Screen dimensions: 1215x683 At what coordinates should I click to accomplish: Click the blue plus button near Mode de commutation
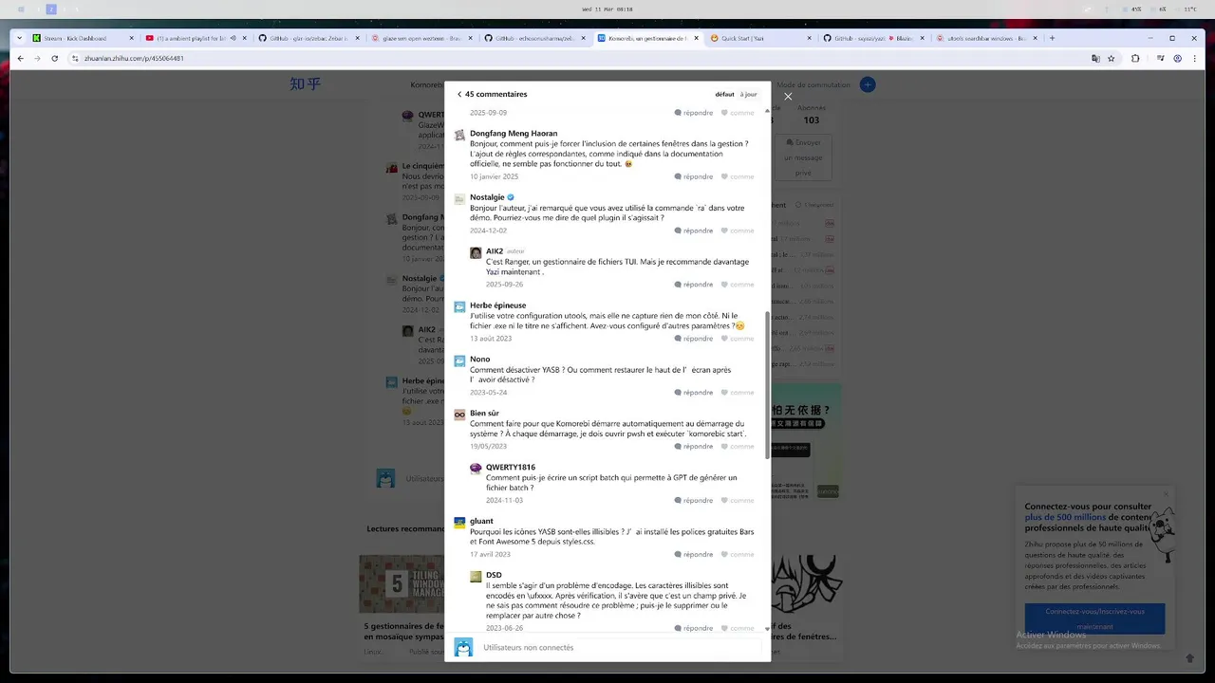coord(868,84)
